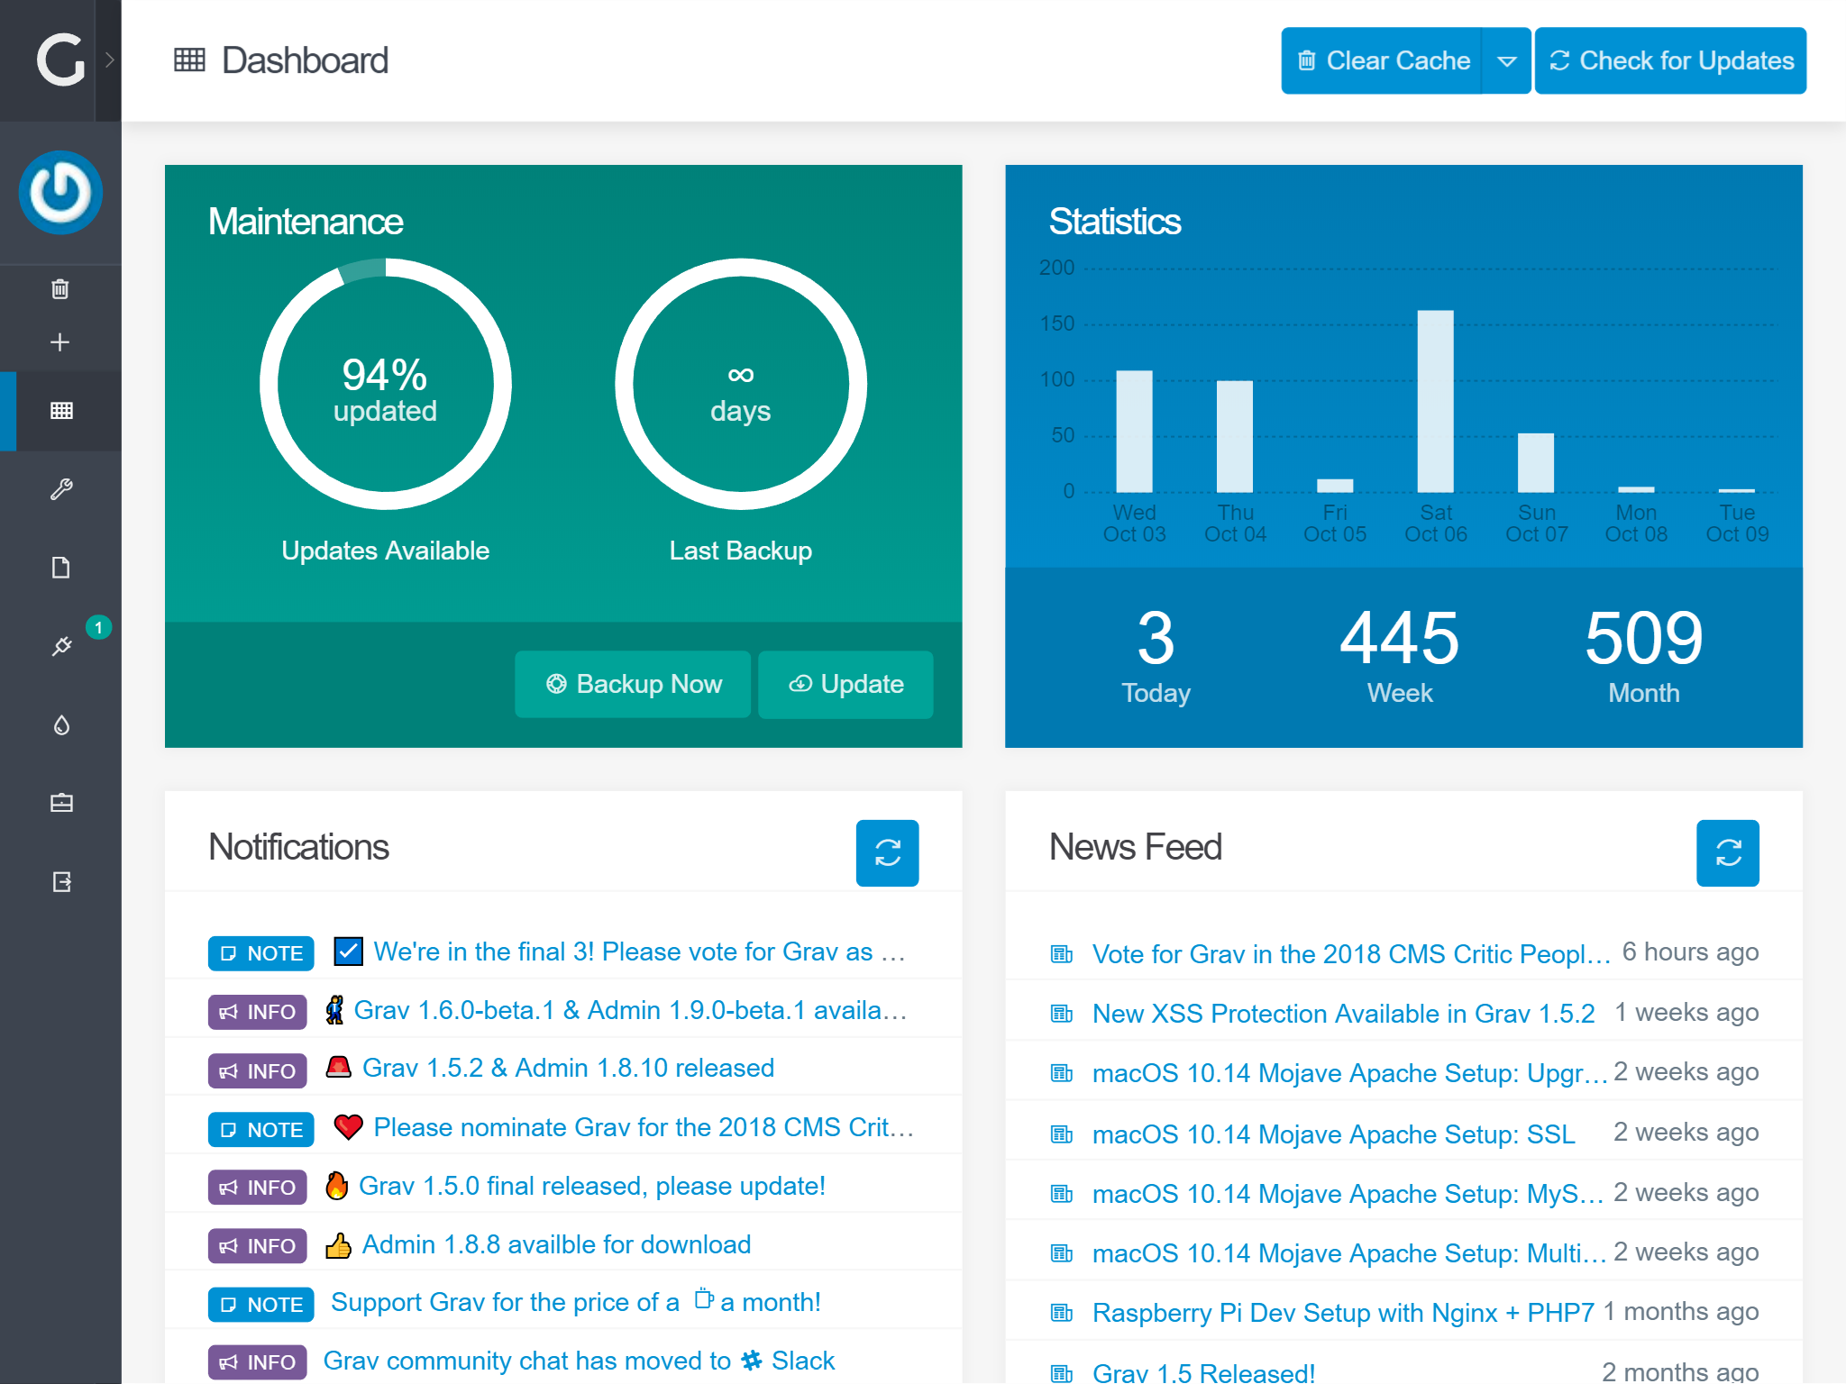The image size is (1846, 1384).
Task: Expand the Clear Cache dropdown arrow
Action: pyautogui.click(x=1506, y=61)
